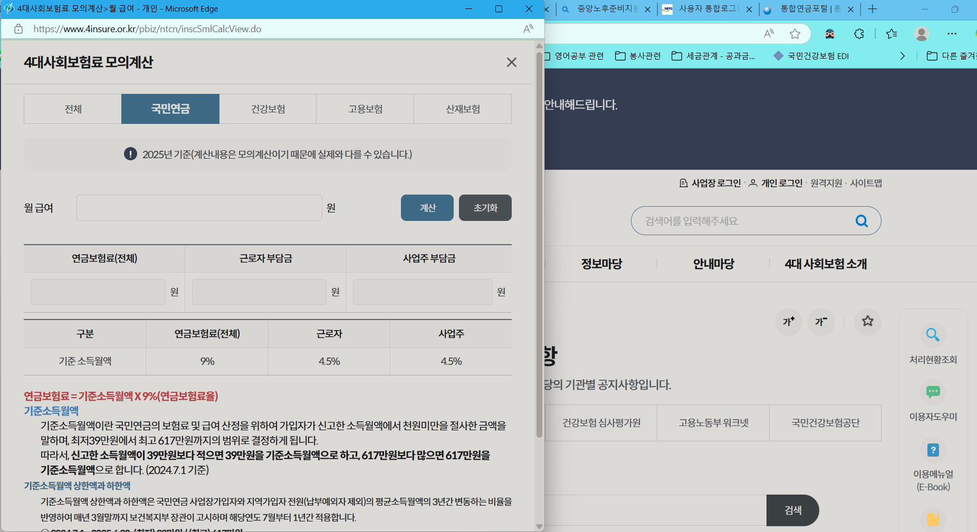
Task: Click inside the 월 급여 input field
Action: click(x=198, y=207)
